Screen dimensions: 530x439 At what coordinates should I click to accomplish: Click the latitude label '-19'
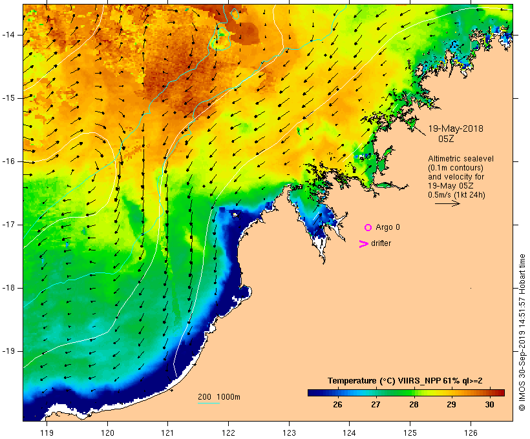coord(8,351)
